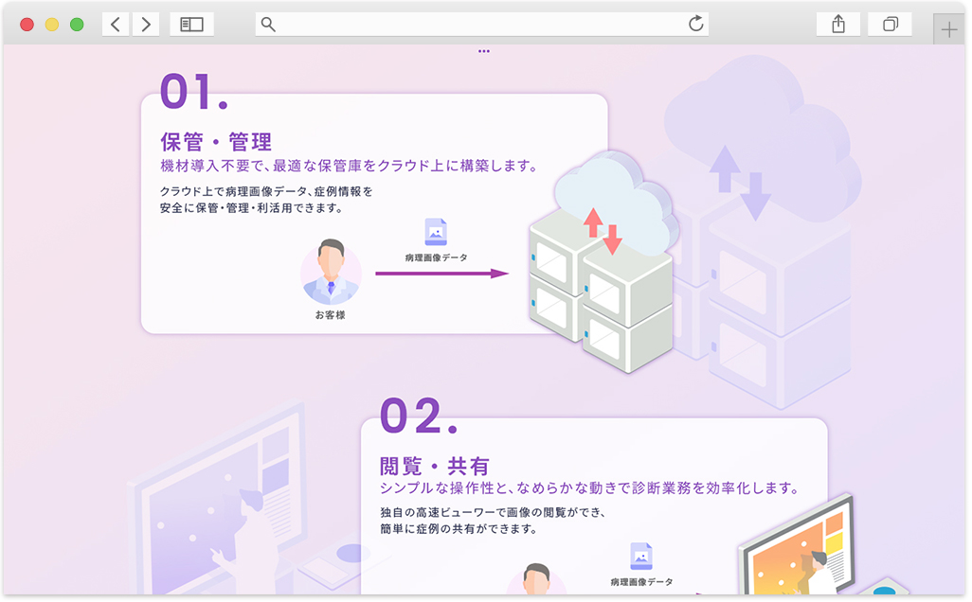Click the Back navigation arrow
972x602 pixels.
(x=116, y=23)
